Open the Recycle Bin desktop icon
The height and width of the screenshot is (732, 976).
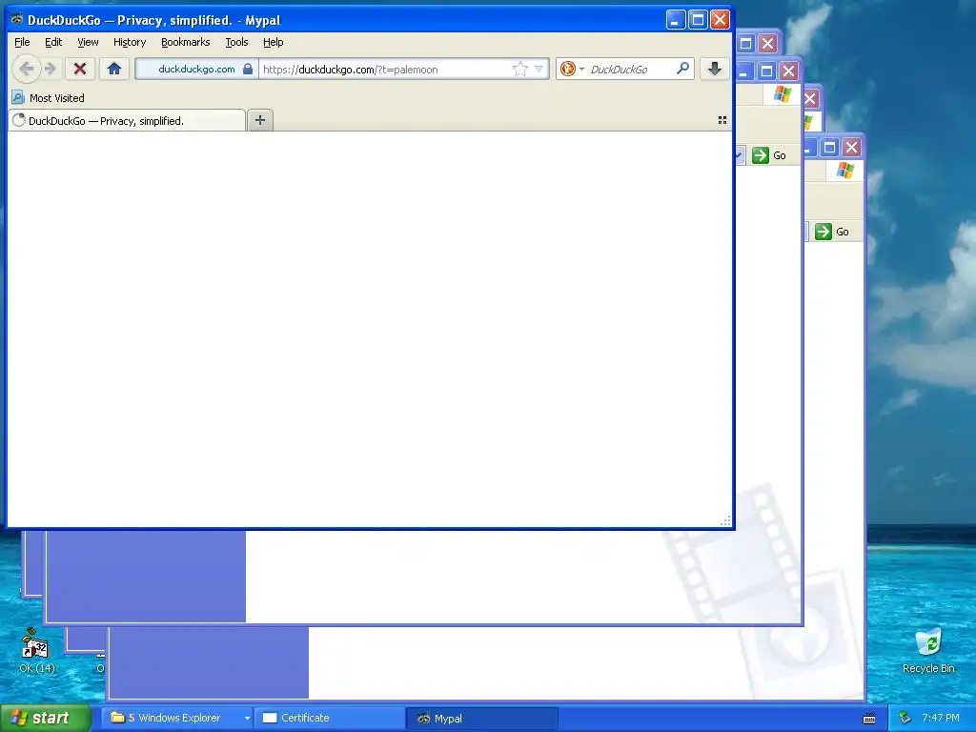pos(928,650)
